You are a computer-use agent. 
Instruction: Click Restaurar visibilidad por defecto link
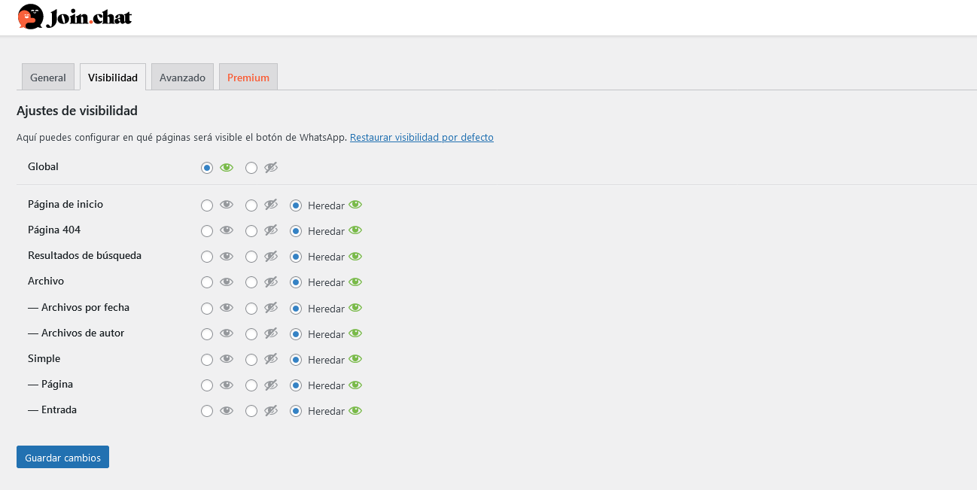[x=422, y=138]
